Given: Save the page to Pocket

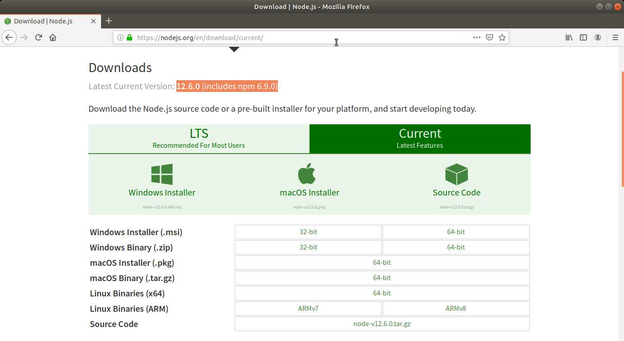Looking at the screenshot, I should (x=490, y=37).
